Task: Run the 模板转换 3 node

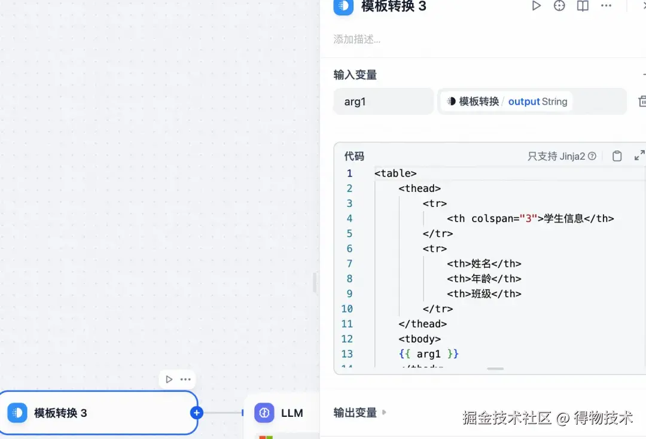Action: (536, 6)
